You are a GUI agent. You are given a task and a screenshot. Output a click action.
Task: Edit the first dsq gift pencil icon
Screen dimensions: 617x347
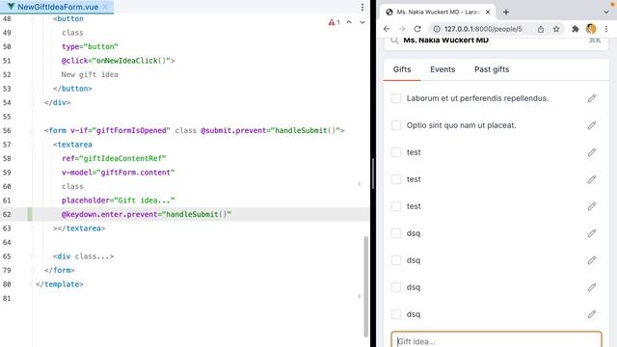[x=591, y=233]
